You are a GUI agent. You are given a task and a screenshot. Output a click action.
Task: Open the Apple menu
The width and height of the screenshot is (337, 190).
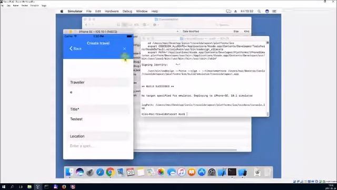(62, 11)
